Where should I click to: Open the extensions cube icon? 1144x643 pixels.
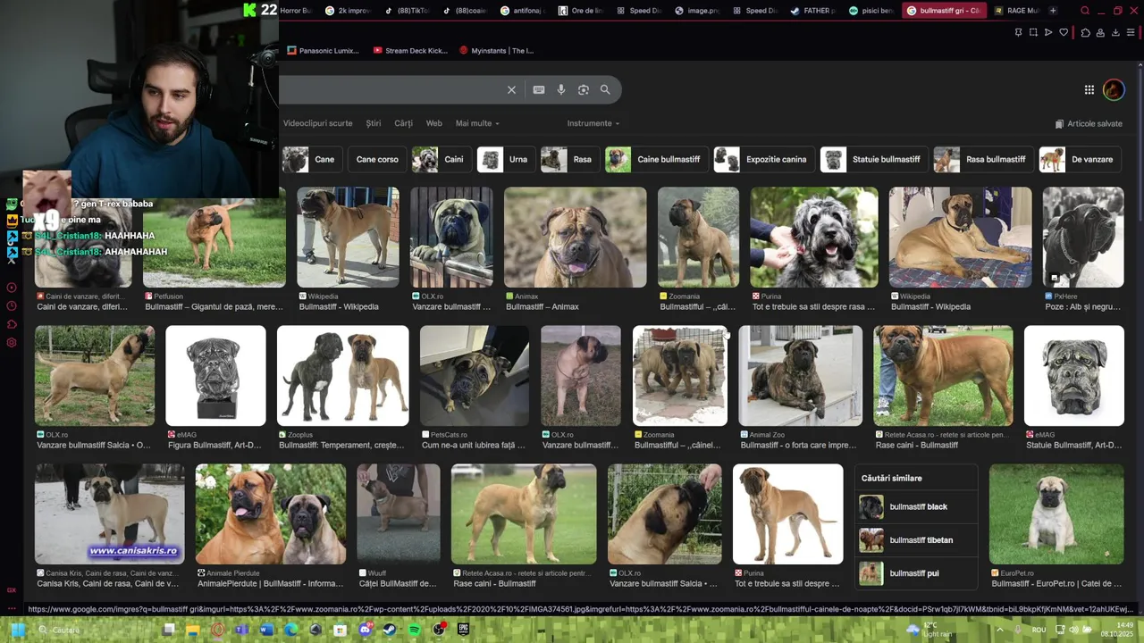[1085, 32]
